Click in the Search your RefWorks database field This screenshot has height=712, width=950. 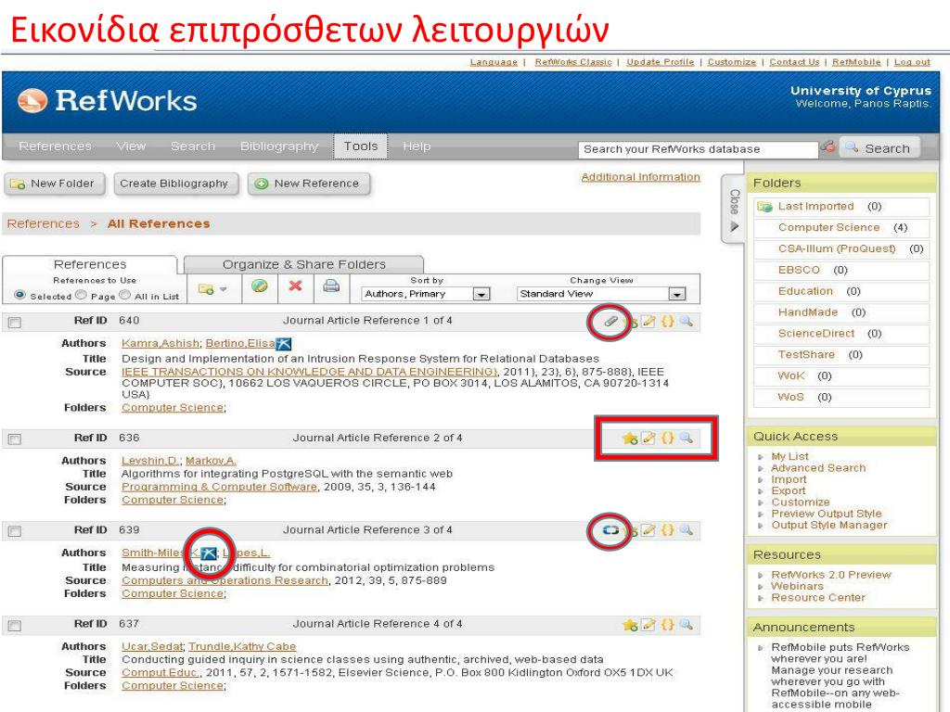(x=697, y=149)
